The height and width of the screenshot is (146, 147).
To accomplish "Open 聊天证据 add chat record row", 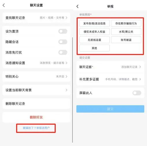I will coord(110,67).
